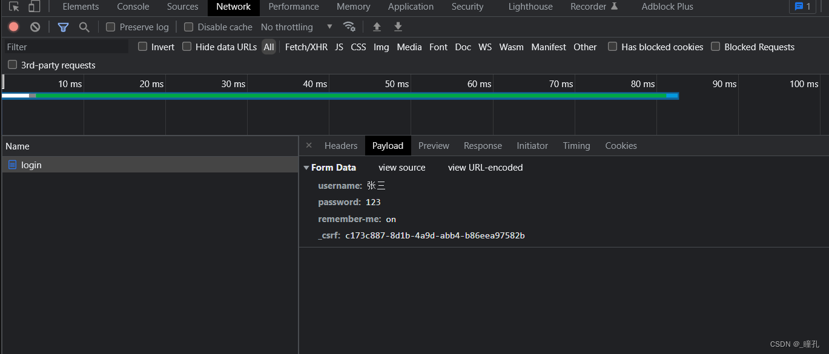Open the Response tab

click(483, 145)
